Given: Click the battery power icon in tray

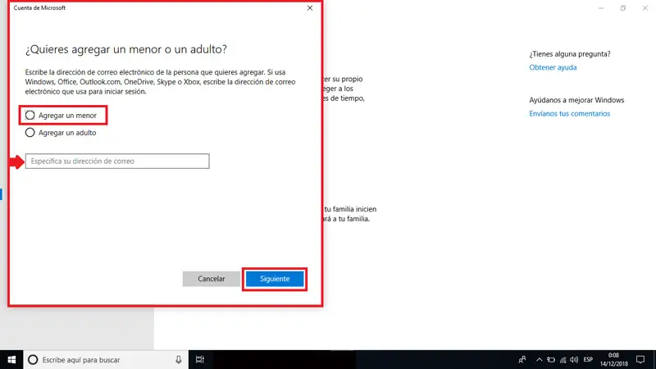Looking at the screenshot, I should pos(551,360).
